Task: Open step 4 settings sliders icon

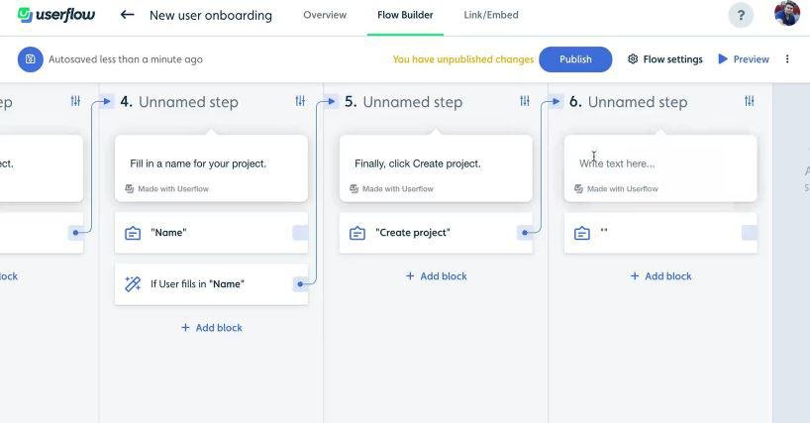Action: click(x=300, y=101)
